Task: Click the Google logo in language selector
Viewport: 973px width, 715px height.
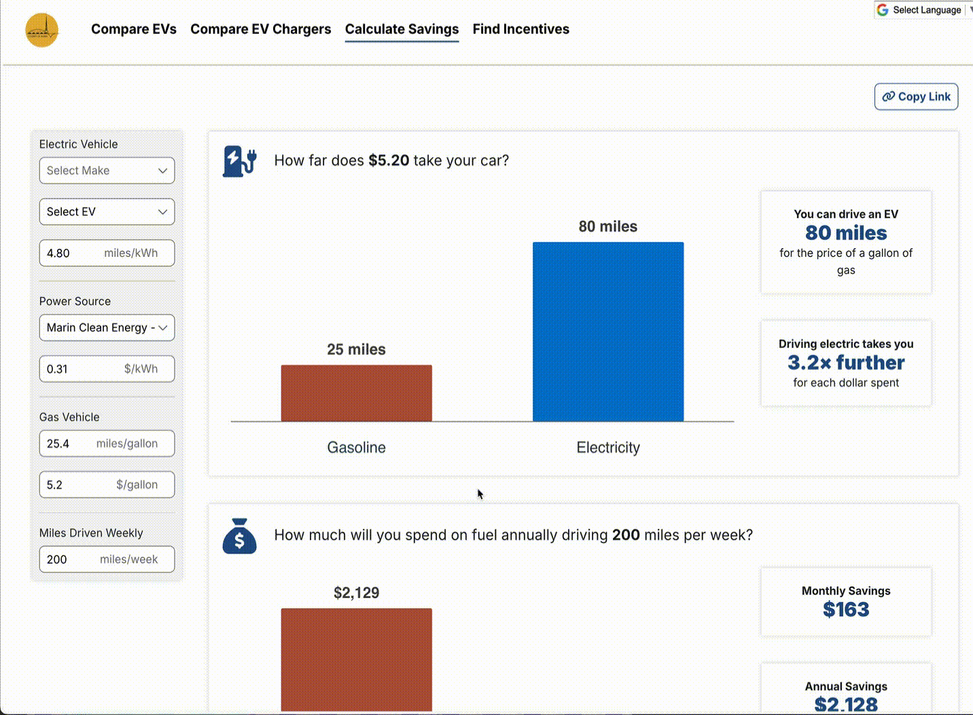Action: (x=883, y=10)
